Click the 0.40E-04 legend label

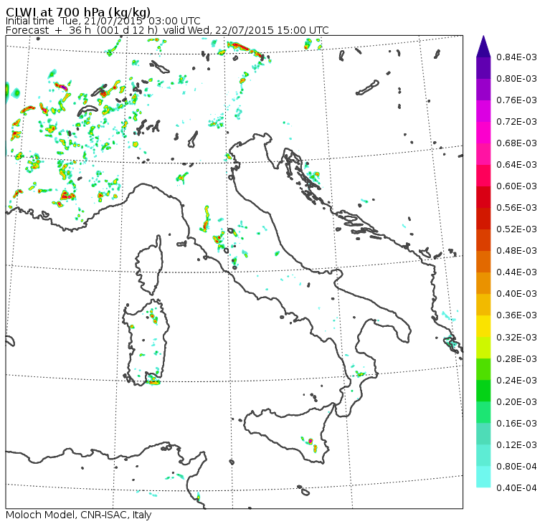[x=516, y=488]
